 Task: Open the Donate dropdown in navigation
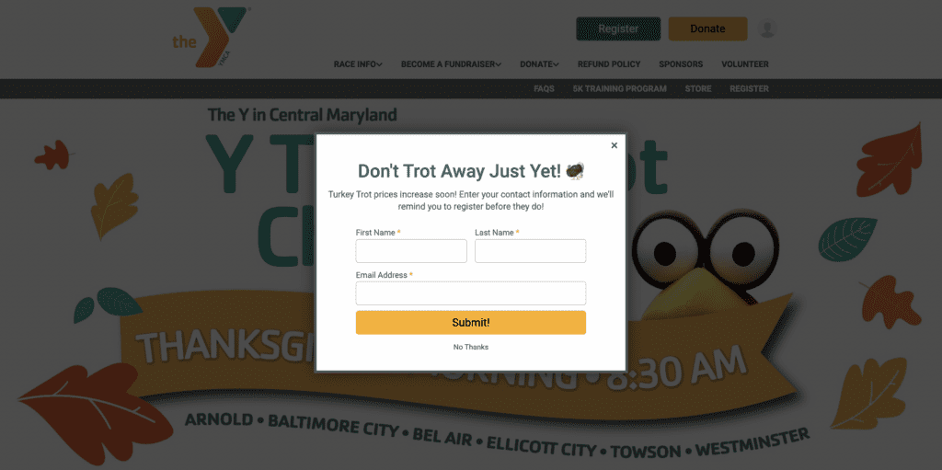[x=539, y=64]
